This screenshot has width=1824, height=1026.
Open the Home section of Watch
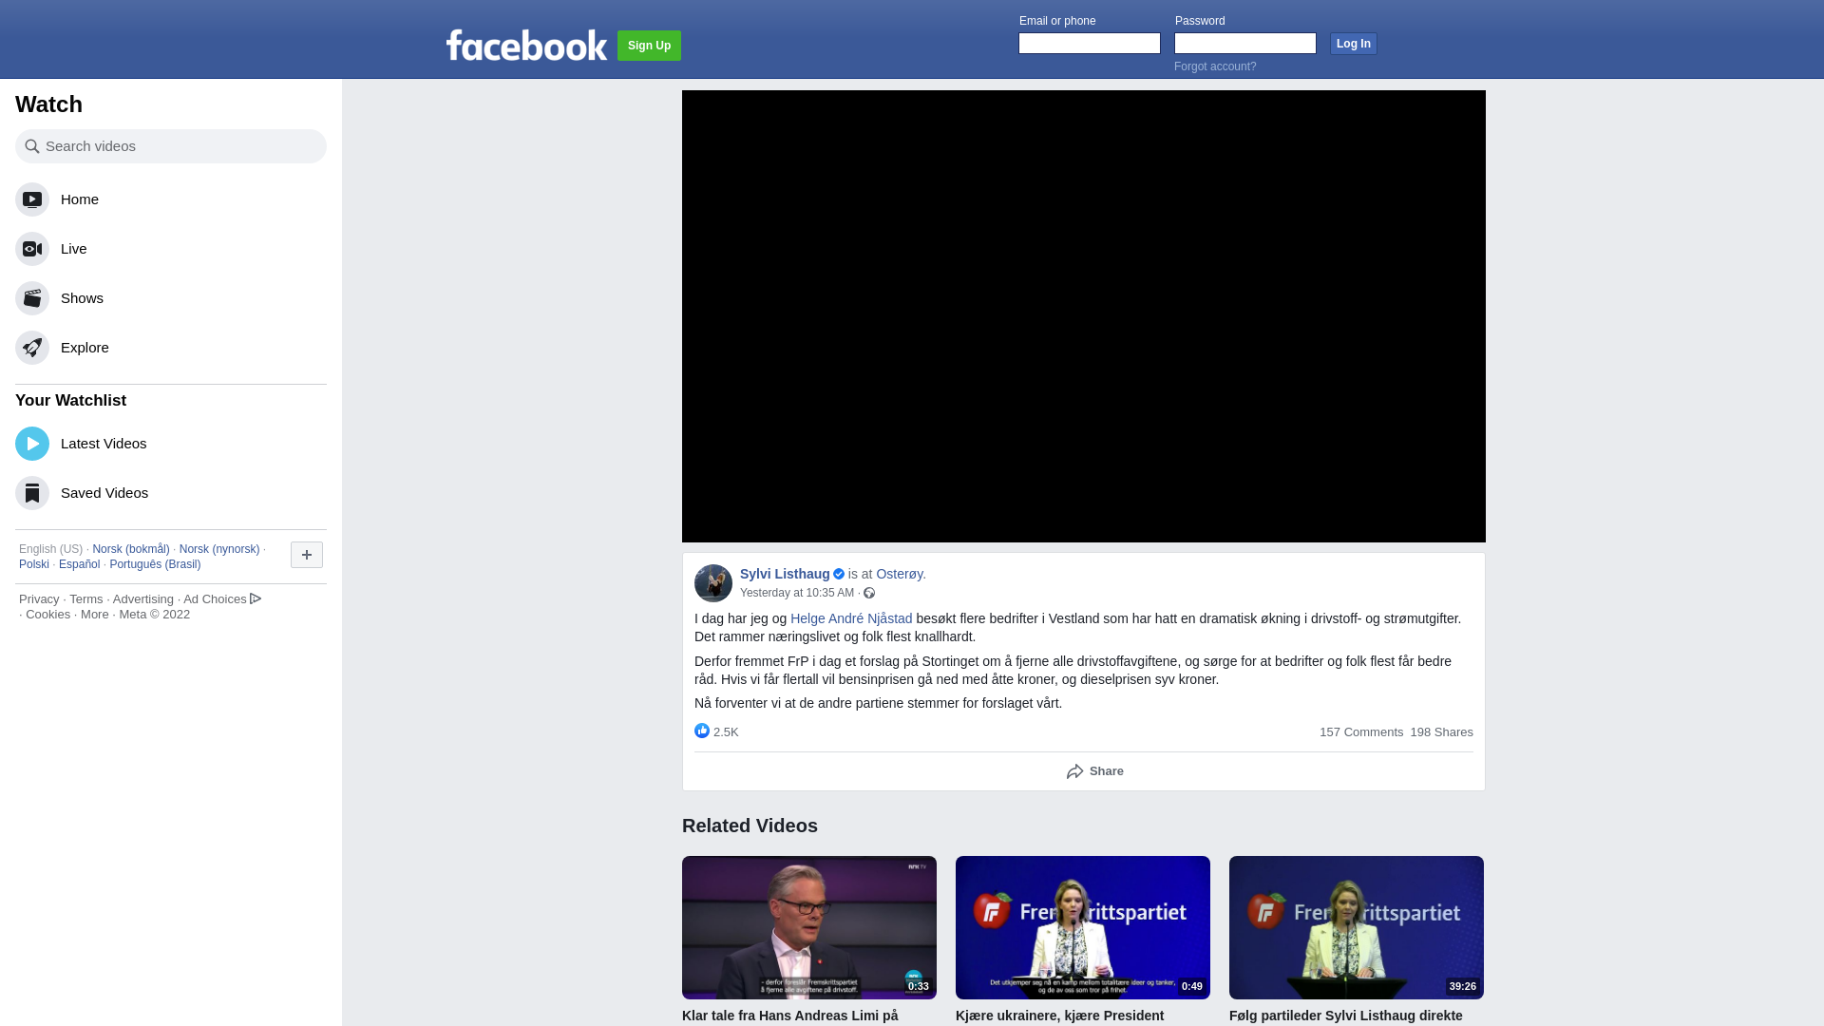80,199
